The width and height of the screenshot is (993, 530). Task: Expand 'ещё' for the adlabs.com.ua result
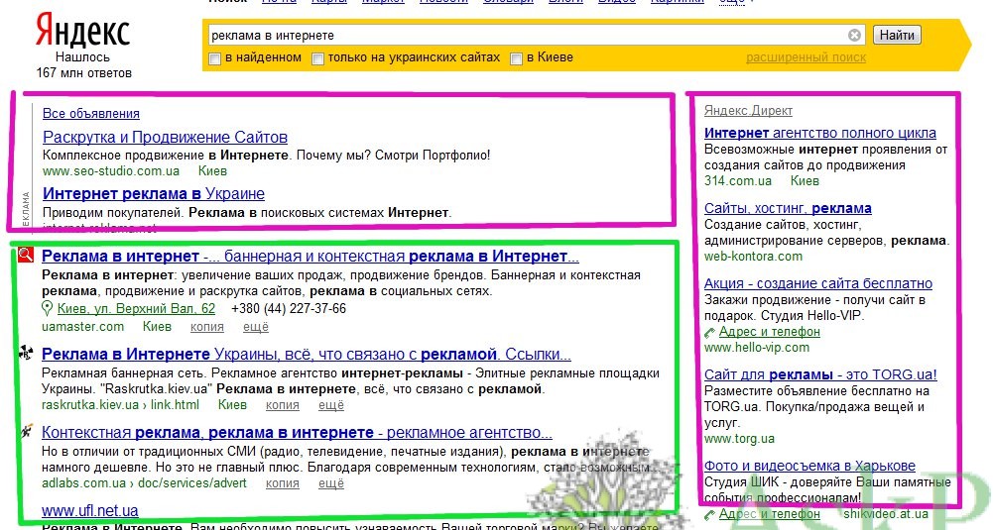[331, 483]
